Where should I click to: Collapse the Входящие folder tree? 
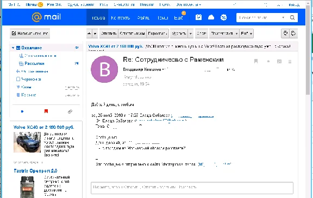[13, 48]
